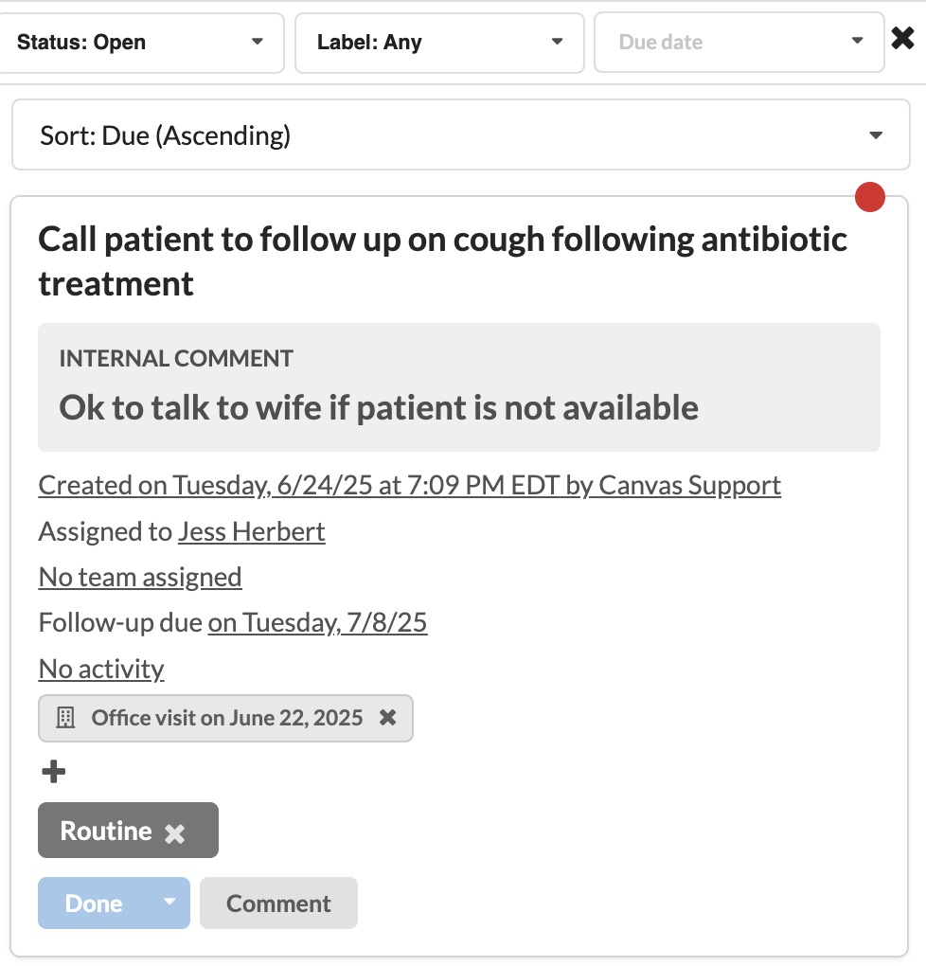Click the building icon on office visit chip

tap(65, 718)
